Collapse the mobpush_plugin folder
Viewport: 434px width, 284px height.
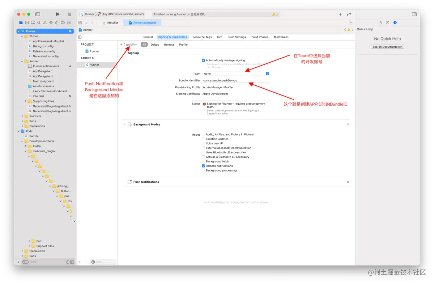[x=26, y=151]
